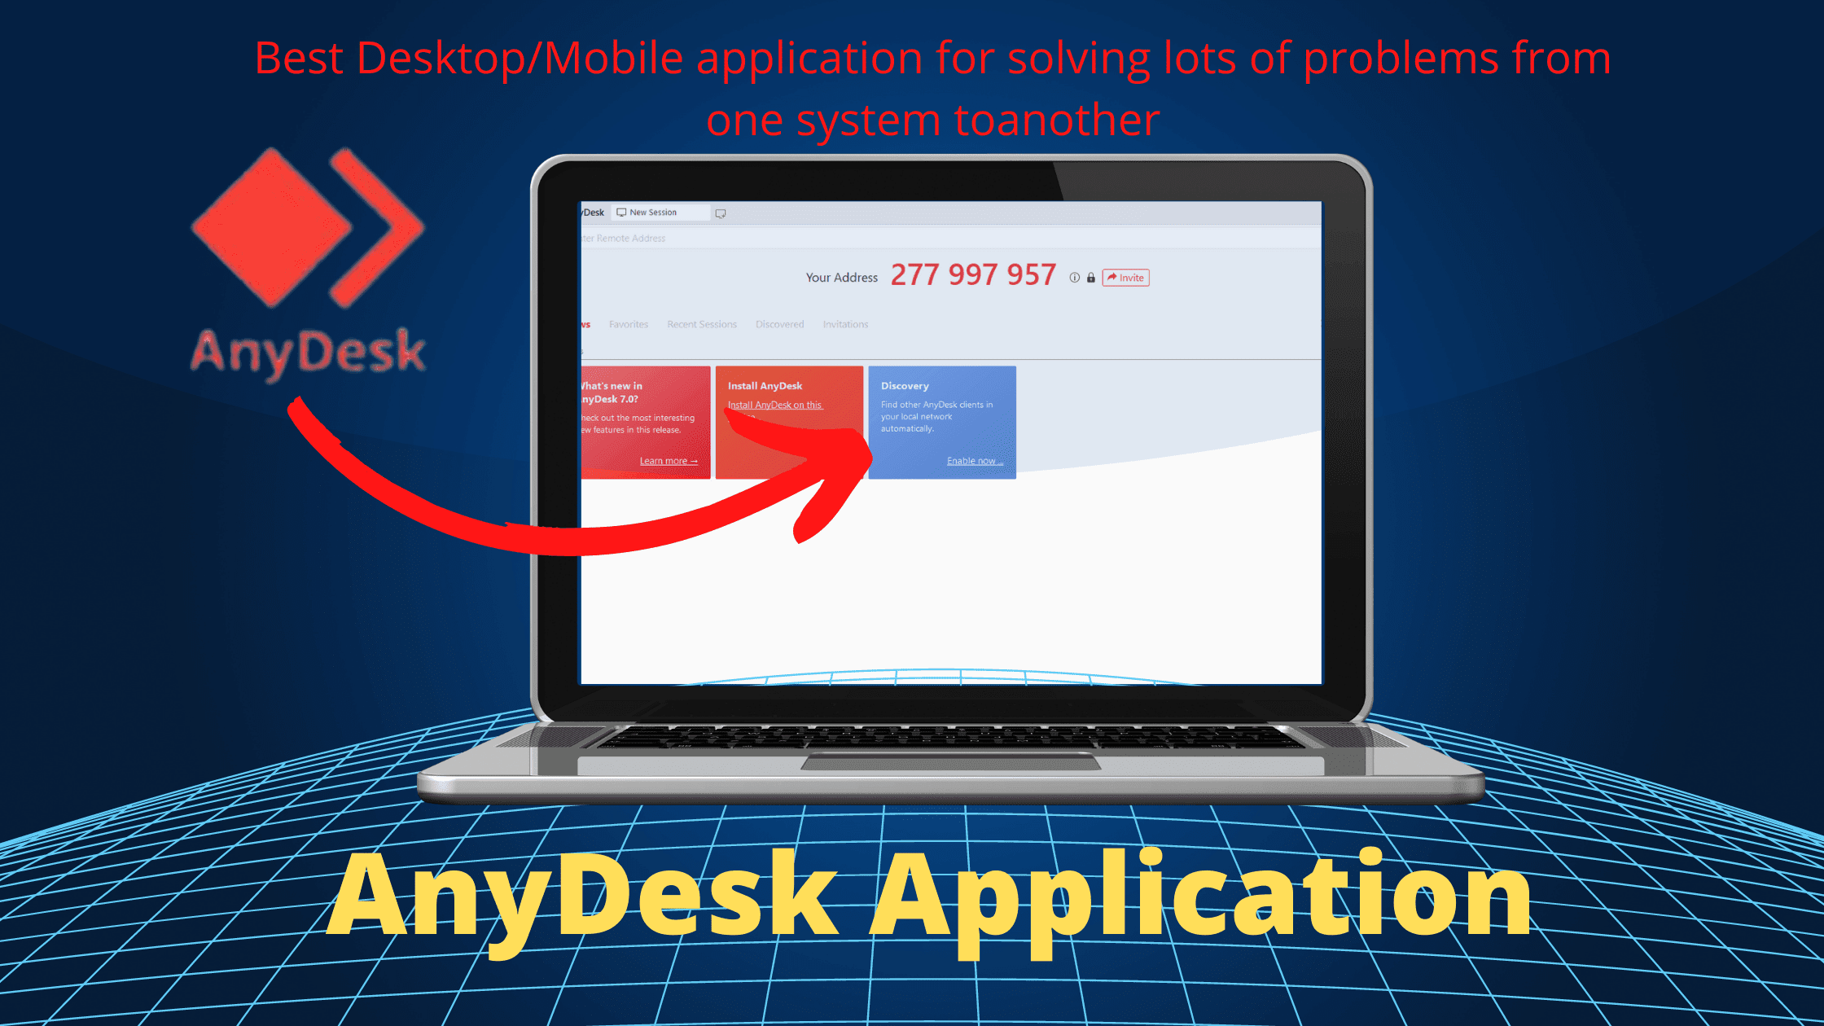Enable Discovery via Enable now button
The image size is (1824, 1026).
coord(976,460)
